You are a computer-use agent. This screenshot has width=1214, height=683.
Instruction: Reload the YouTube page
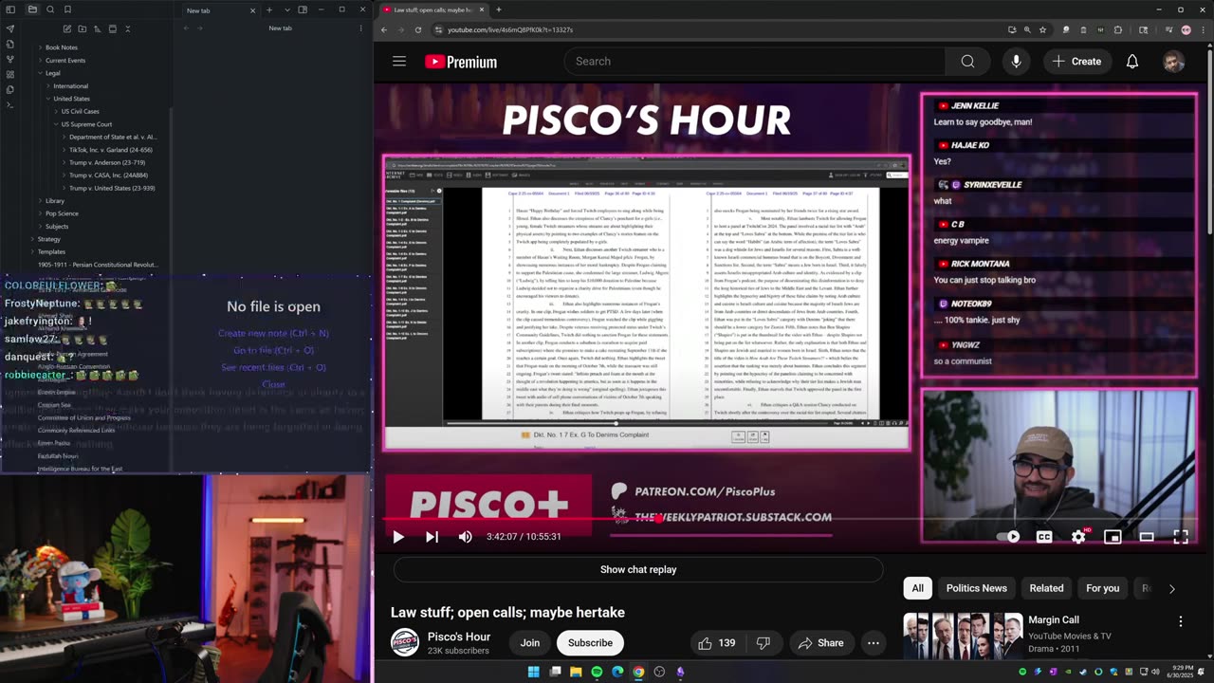click(418, 29)
